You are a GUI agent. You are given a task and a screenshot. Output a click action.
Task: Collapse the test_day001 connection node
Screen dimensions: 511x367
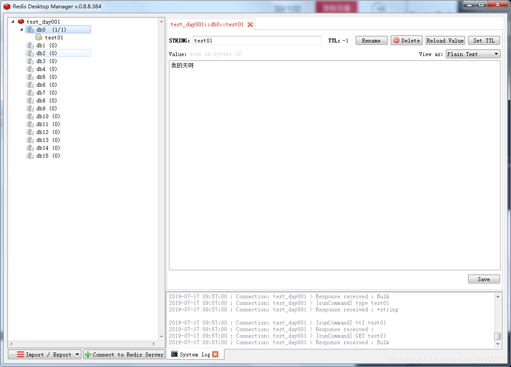coord(13,21)
